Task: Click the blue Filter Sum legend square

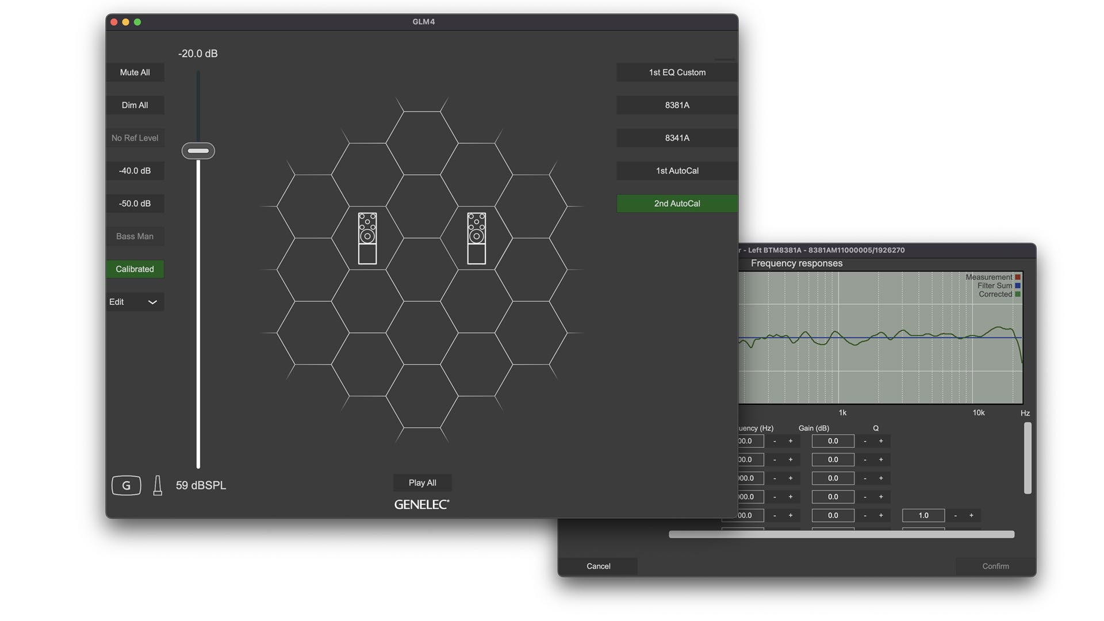Action: [1018, 286]
